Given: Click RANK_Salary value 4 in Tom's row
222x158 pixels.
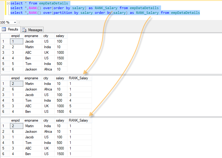Looking at the screenshot, I should pyautogui.click(x=79, y=100).
